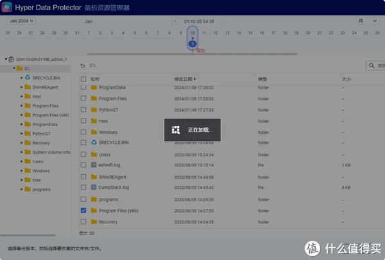Uncheck the Program Files (x86) row checkbox

[83, 211]
